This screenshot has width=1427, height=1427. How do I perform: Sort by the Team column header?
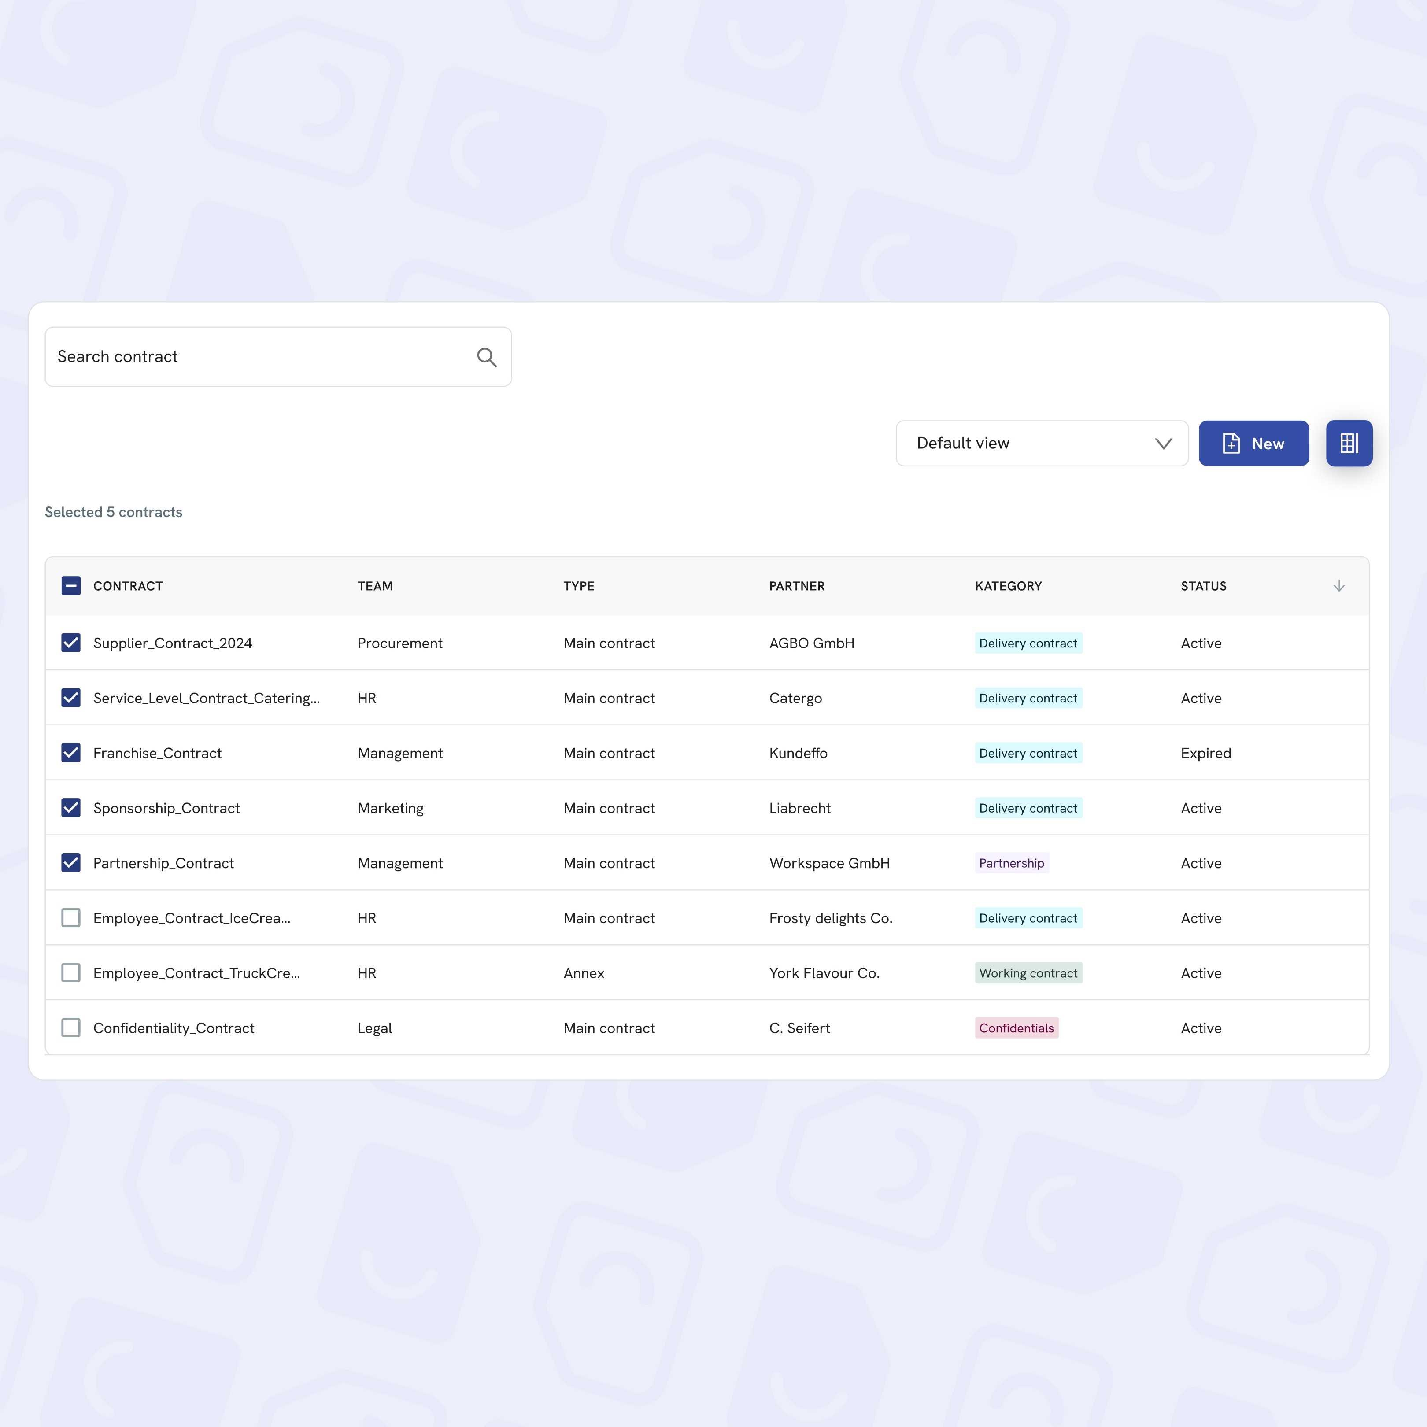pyautogui.click(x=375, y=586)
